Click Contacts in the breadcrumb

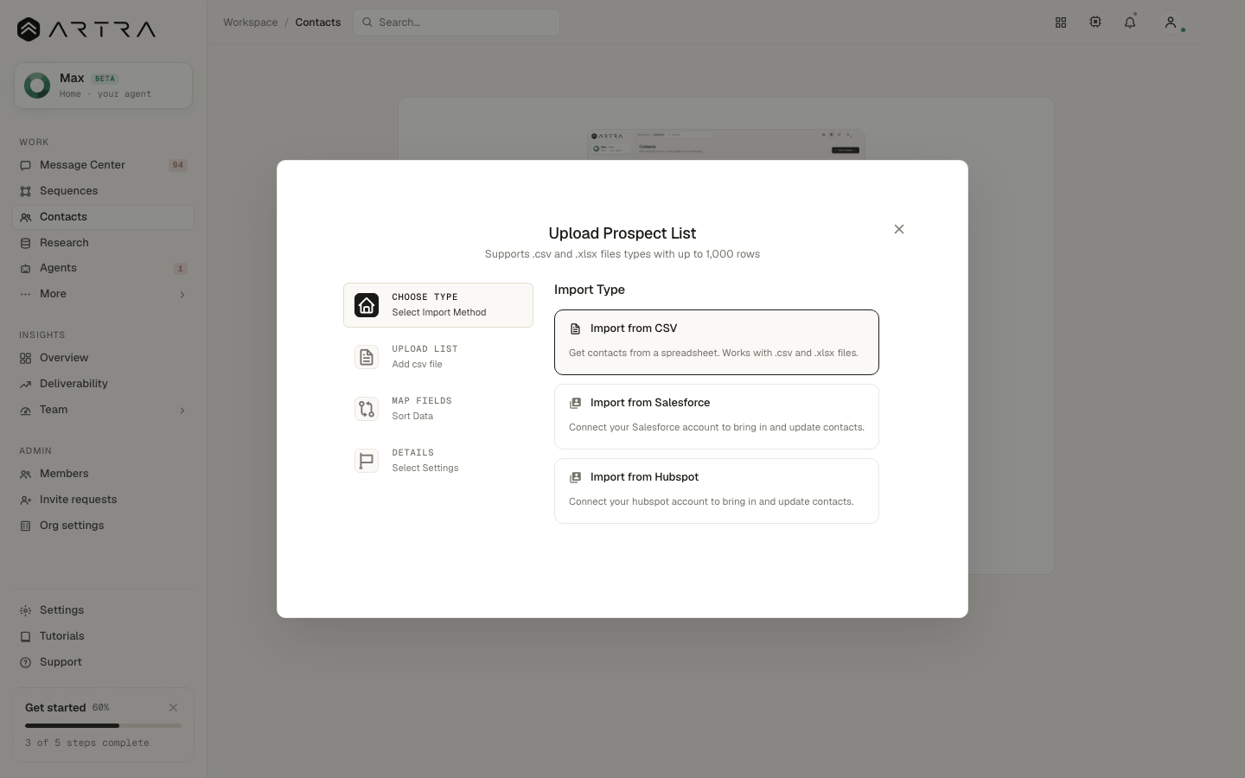pos(317,22)
